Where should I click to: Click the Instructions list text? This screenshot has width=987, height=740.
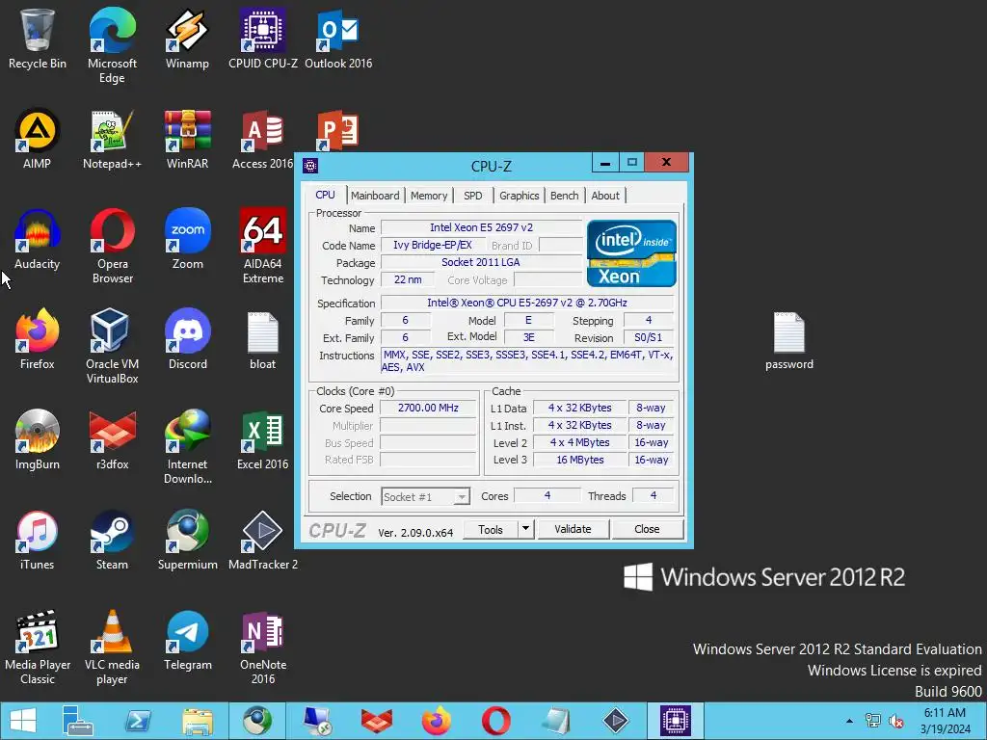(x=527, y=360)
